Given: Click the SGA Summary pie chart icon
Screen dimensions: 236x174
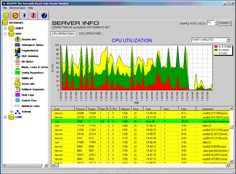Looking at the screenshot, I should [18, 56].
